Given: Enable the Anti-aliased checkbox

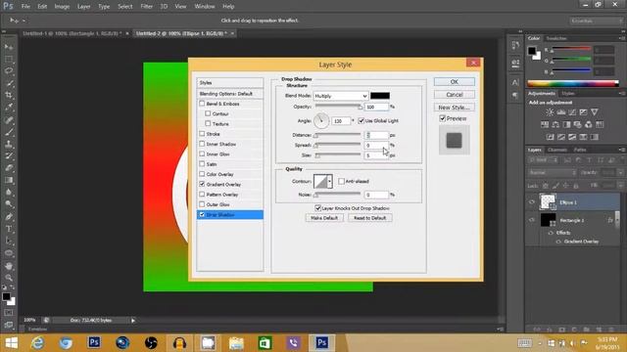Looking at the screenshot, I should coord(341,181).
